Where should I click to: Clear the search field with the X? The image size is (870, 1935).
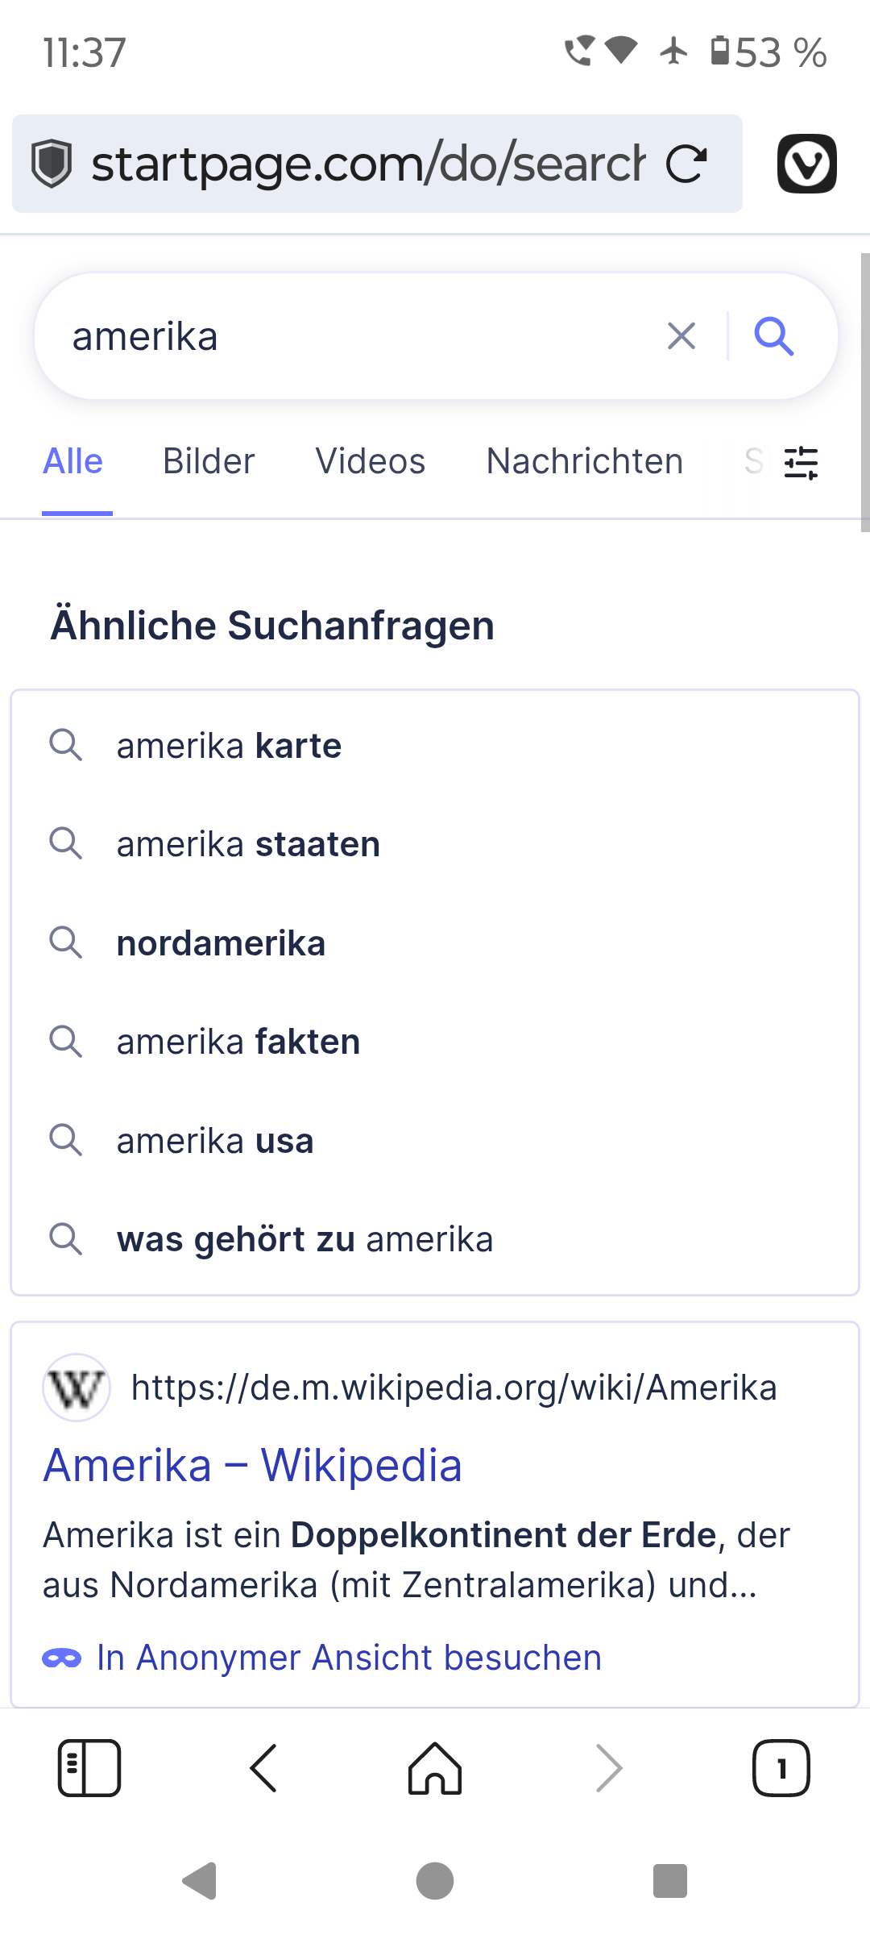681,336
